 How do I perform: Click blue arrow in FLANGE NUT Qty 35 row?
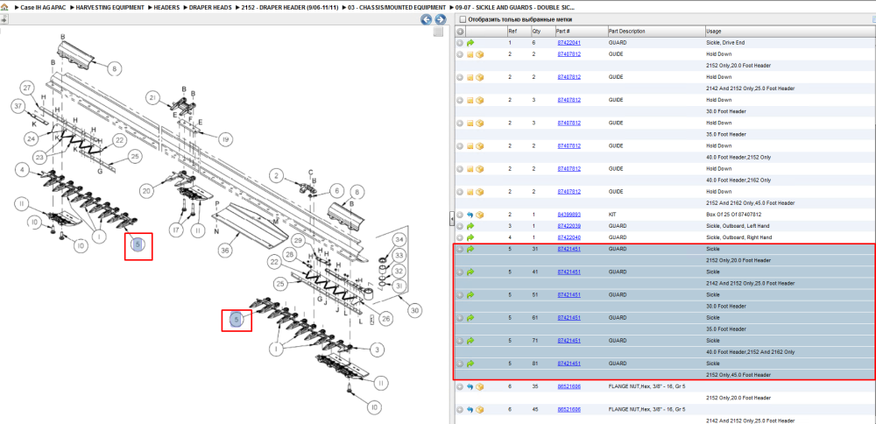click(470, 386)
